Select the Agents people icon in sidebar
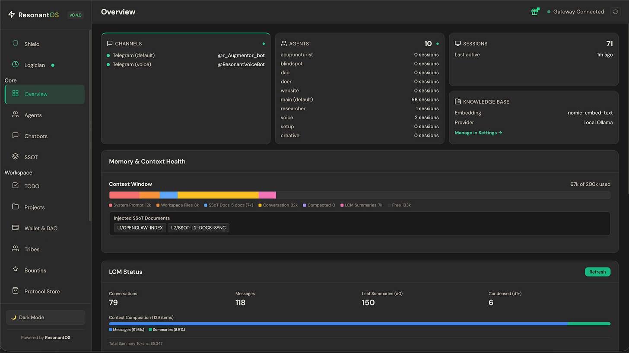The width and height of the screenshot is (629, 353). pyautogui.click(x=16, y=115)
